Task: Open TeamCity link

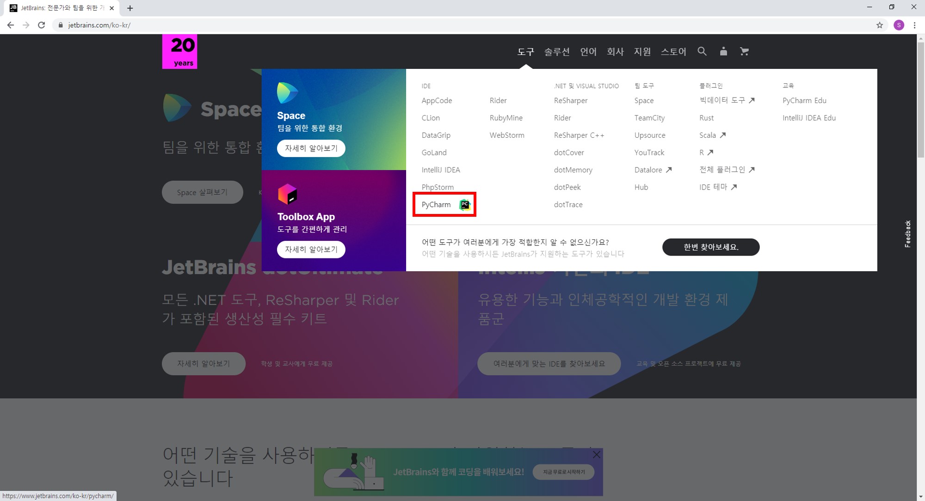Action: coord(649,118)
